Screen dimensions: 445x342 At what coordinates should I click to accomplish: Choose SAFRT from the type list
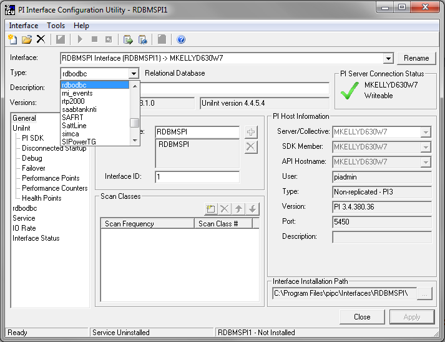[x=95, y=118]
